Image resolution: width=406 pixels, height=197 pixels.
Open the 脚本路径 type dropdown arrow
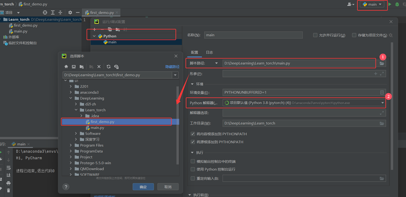tap(216, 63)
